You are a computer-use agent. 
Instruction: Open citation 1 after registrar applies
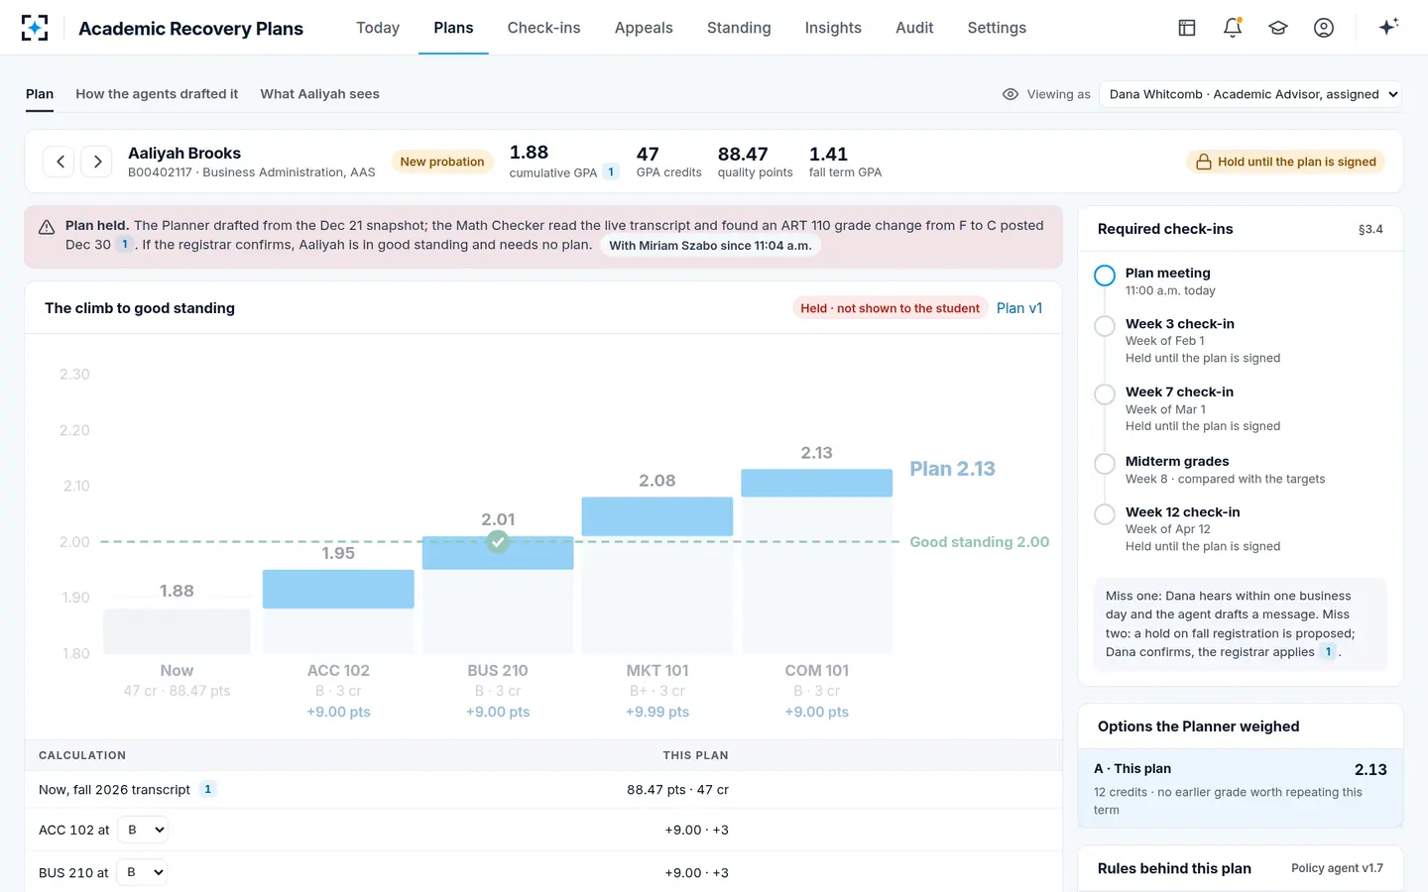click(x=1328, y=651)
